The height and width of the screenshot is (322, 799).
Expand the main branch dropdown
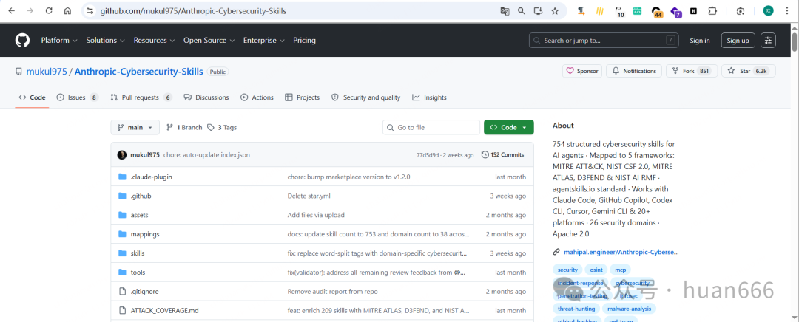(135, 127)
